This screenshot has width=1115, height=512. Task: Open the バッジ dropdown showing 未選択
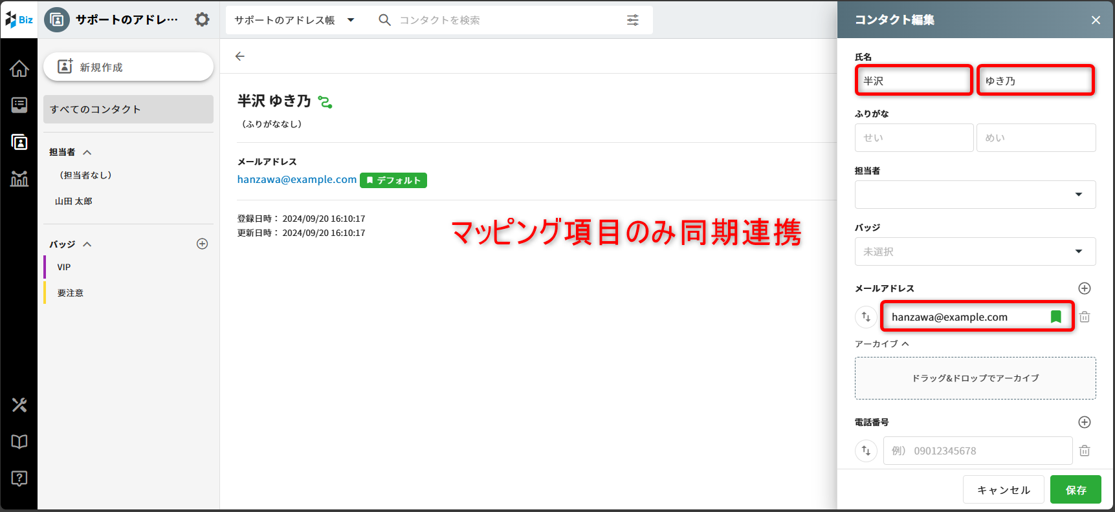[975, 251]
